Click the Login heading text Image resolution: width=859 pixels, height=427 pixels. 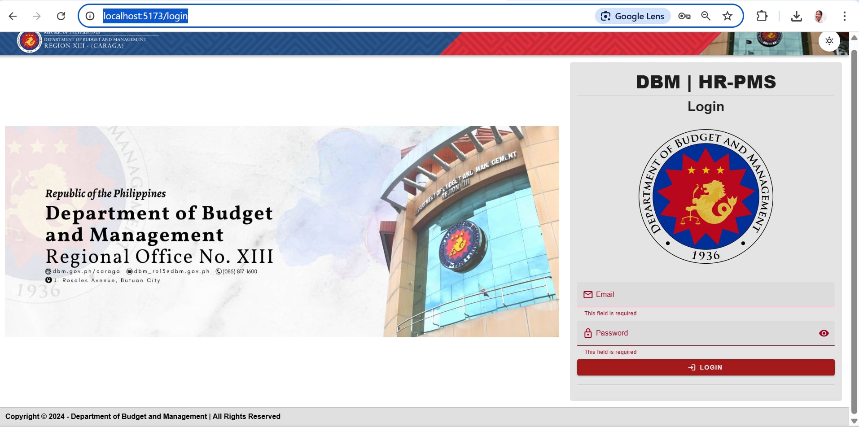[x=706, y=107]
